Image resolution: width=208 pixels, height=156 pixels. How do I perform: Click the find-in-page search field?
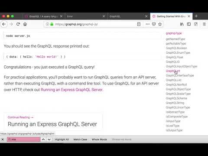click(x=24, y=140)
